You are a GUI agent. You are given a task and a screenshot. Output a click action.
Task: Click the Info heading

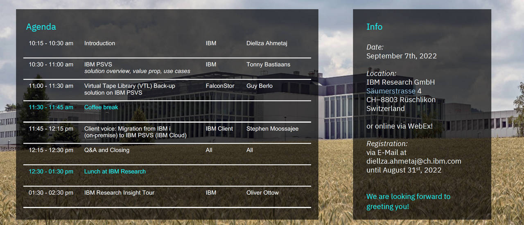click(374, 27)
